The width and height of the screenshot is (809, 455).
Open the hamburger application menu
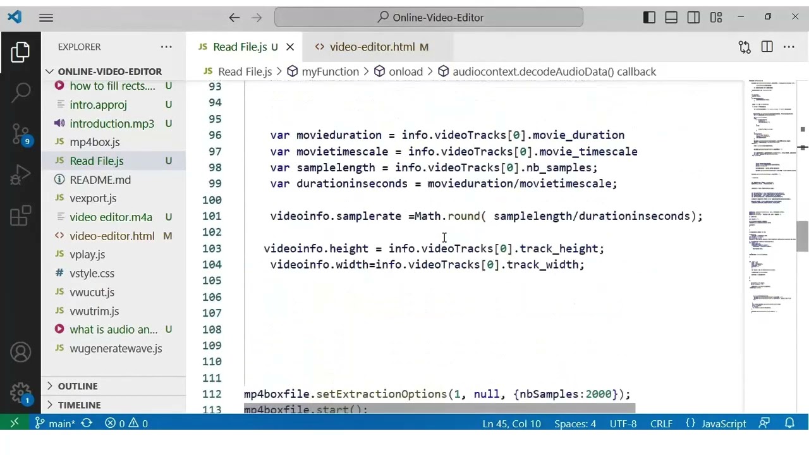click(46, 18)
